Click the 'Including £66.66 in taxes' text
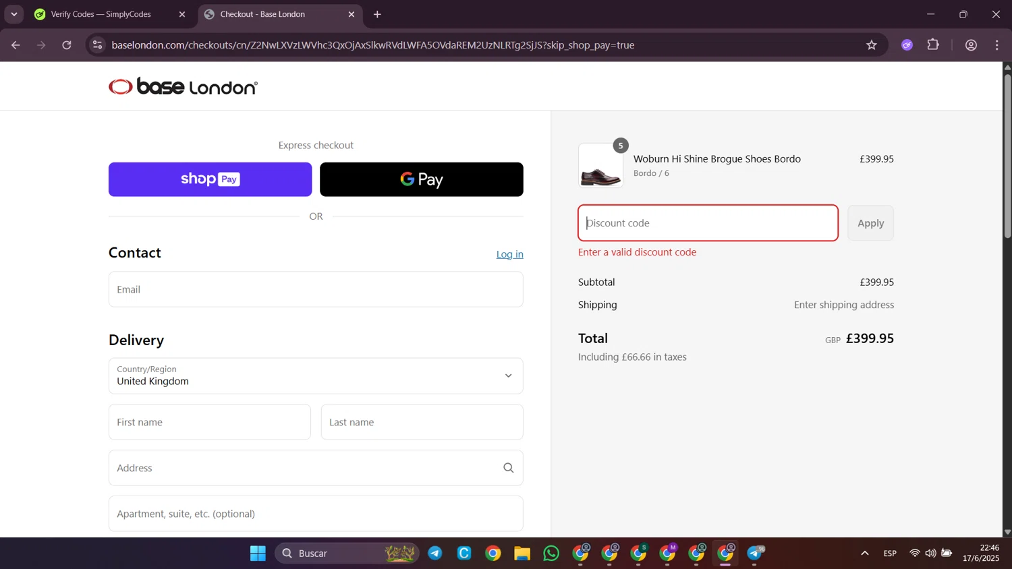This screenshot has width=1012, height=569. 632,357
